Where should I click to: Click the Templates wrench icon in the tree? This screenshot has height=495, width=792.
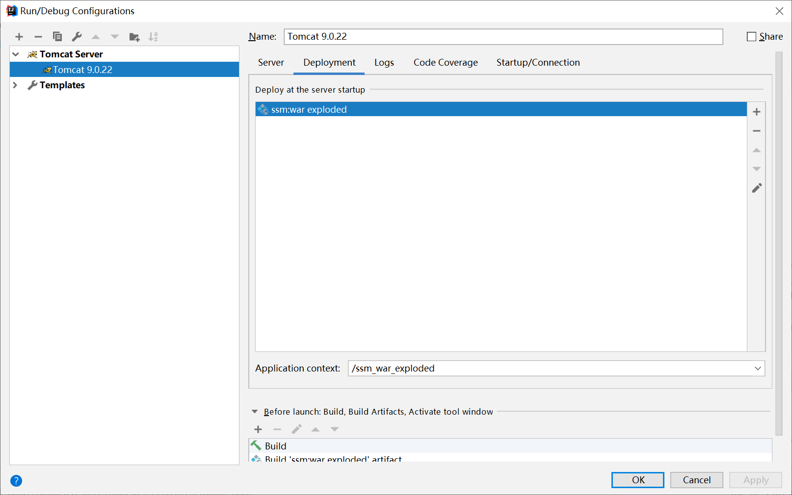[x=32, y=85]
